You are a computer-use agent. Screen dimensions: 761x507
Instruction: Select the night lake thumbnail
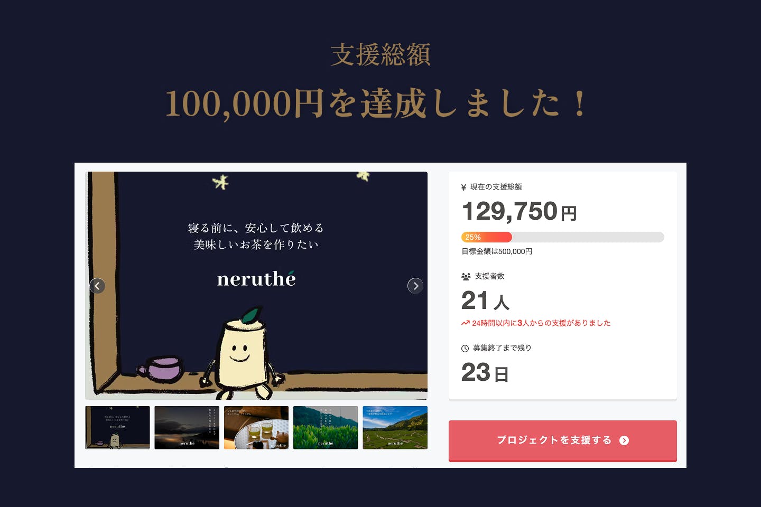click(x=187, y=428)
